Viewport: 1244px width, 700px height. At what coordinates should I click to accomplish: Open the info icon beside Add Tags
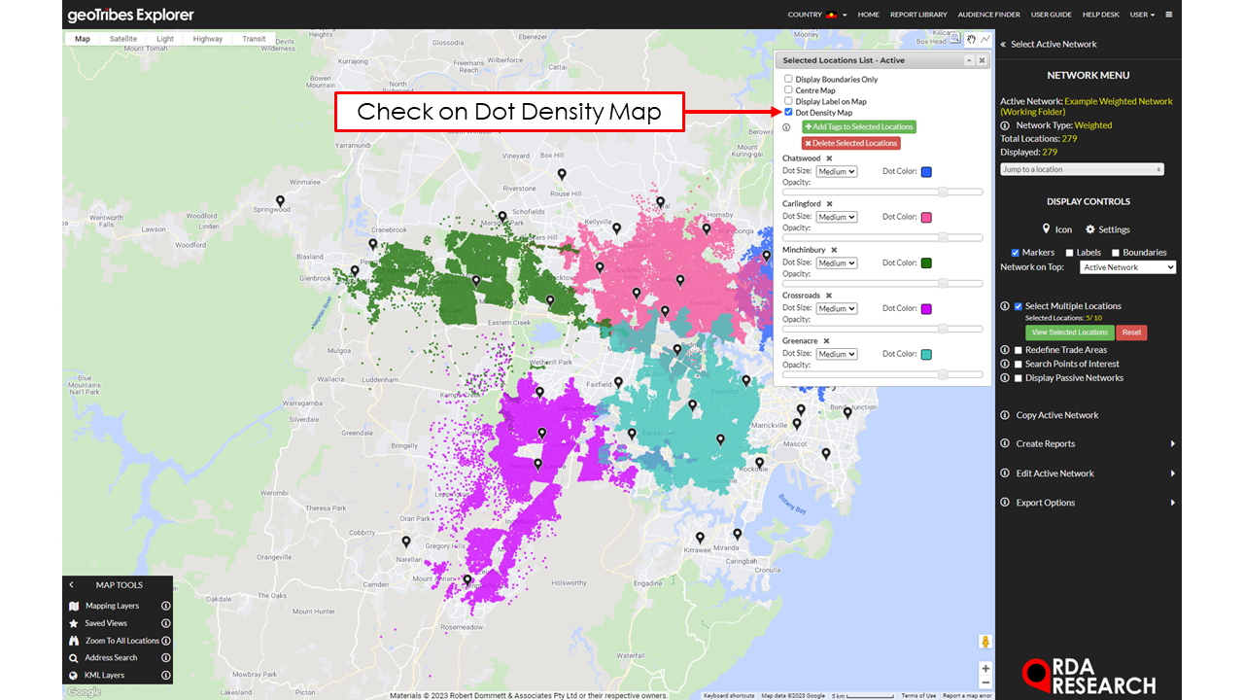pyautogui.click(x=787, y=127)
